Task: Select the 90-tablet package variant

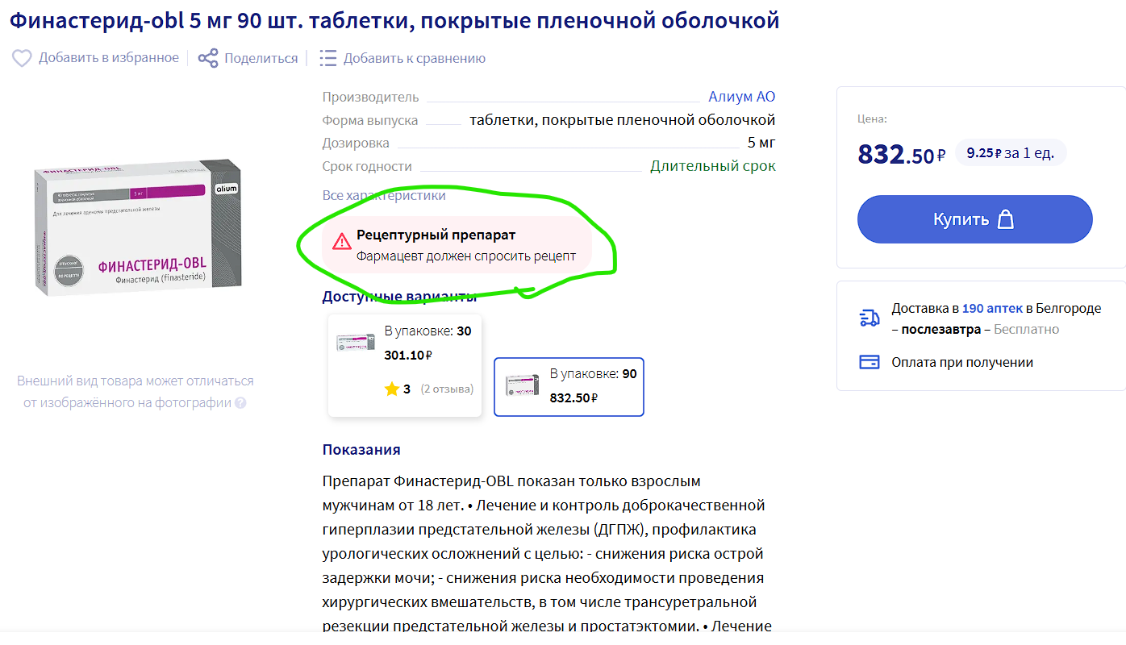Action: pos(569,387)
